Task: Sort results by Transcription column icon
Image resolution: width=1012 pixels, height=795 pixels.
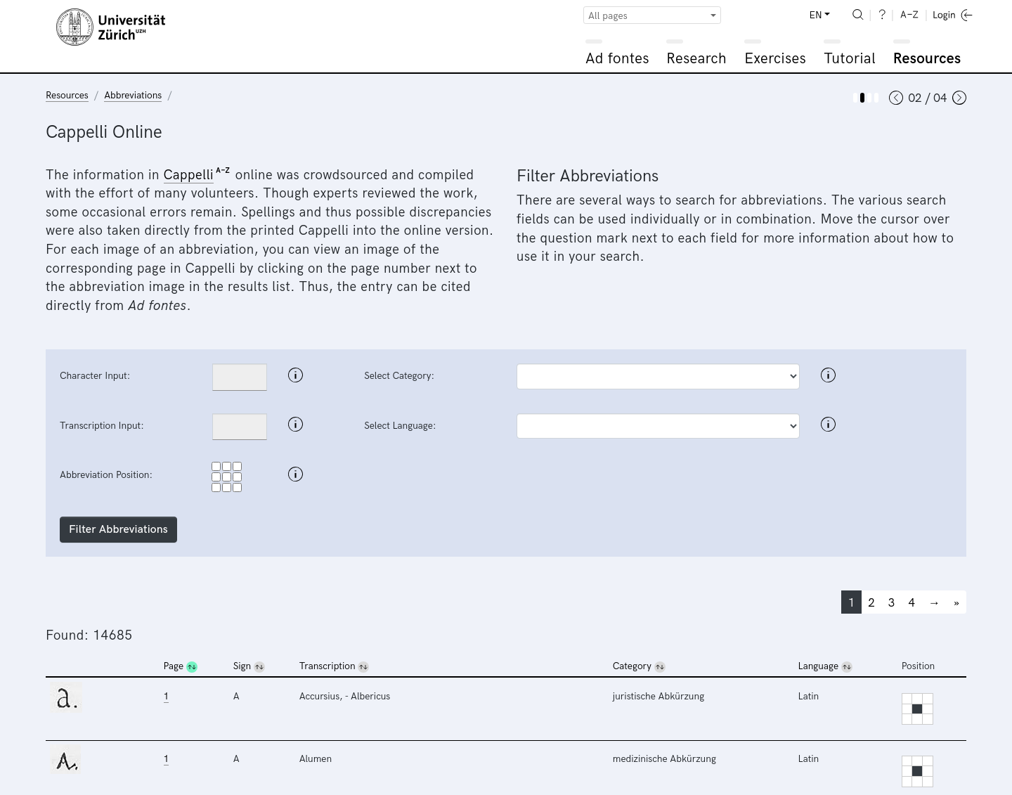Action: click(363, 667)
